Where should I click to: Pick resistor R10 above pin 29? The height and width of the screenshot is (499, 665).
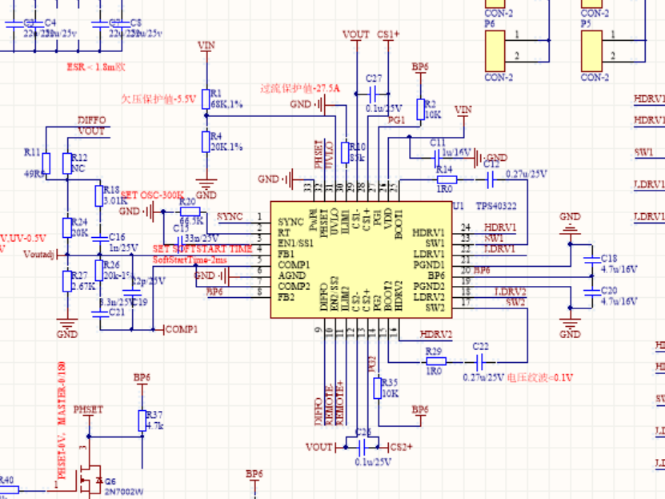(x=346, y=153)
